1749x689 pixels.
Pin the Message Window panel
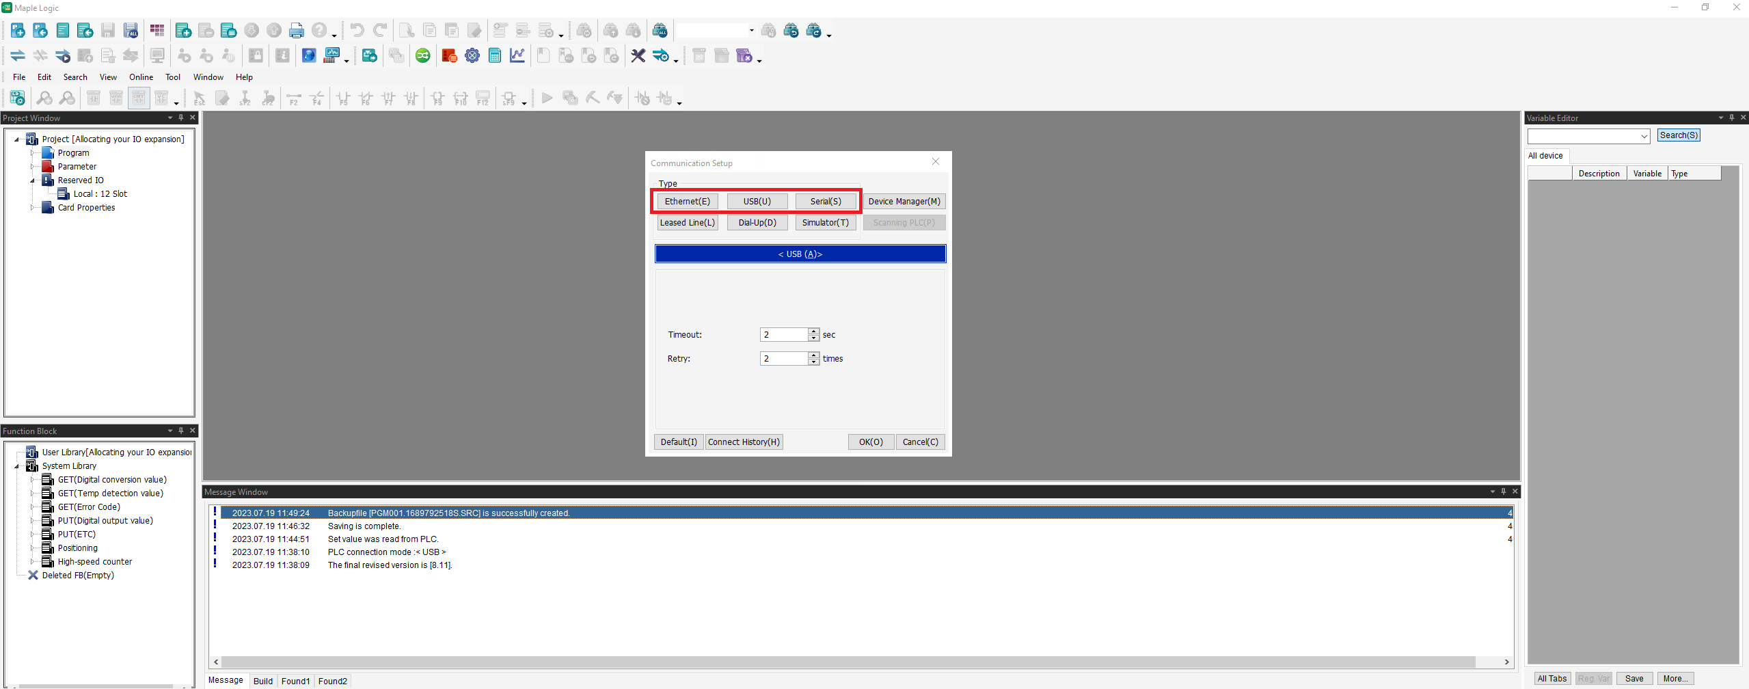pyautogui.click(x=1504, y=491)
